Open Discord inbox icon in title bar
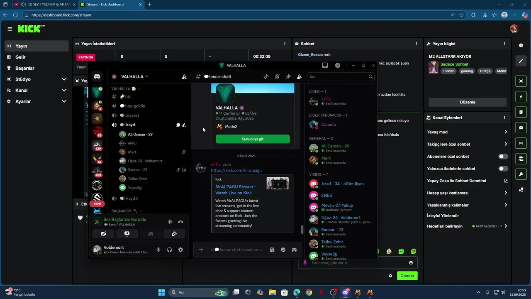The height and width of the screenshot is (299, 531). [325, 65]
